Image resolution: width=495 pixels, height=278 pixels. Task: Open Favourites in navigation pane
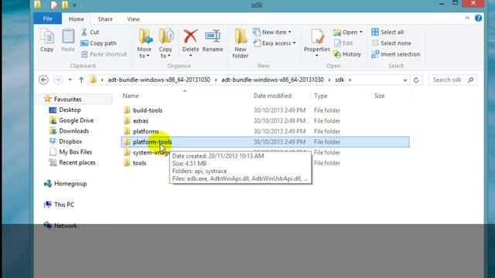(67, 100)
